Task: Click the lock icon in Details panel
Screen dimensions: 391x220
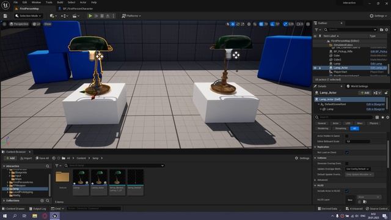Action: (386, 93)
